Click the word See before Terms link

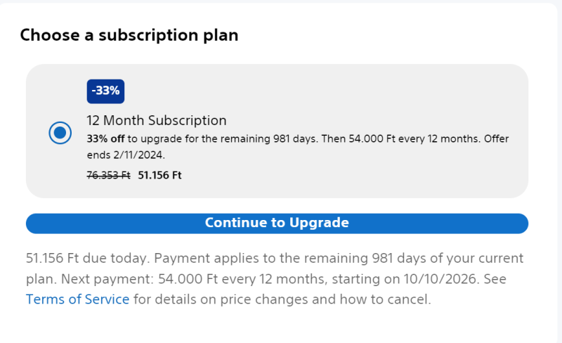click(x=493, y=279)
